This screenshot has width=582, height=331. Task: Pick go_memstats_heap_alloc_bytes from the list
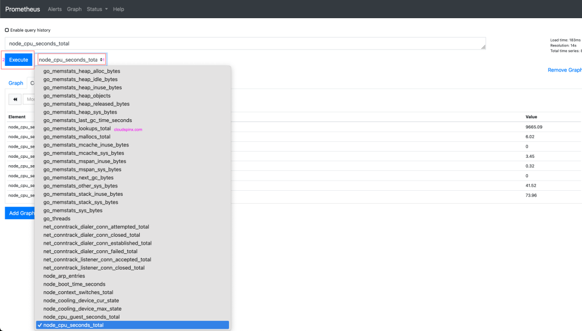(82, 71)
